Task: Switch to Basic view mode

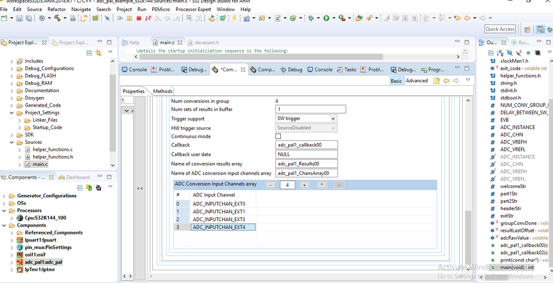Action: 396,81
